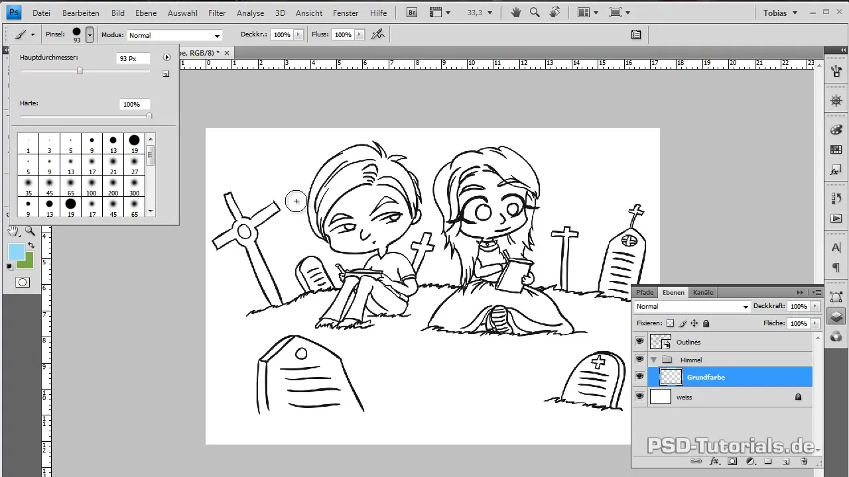This screenshot has height=477, width=849.
Task: Click the link layers icon
Action: coord(696,461)
